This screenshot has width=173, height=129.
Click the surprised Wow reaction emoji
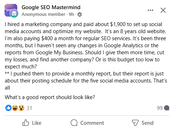pyautogui.click(x=21, y=108)
